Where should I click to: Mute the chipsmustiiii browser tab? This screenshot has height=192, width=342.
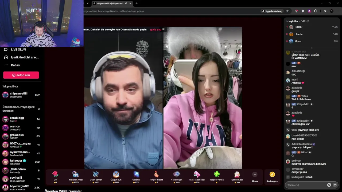(x=126, y=3)
